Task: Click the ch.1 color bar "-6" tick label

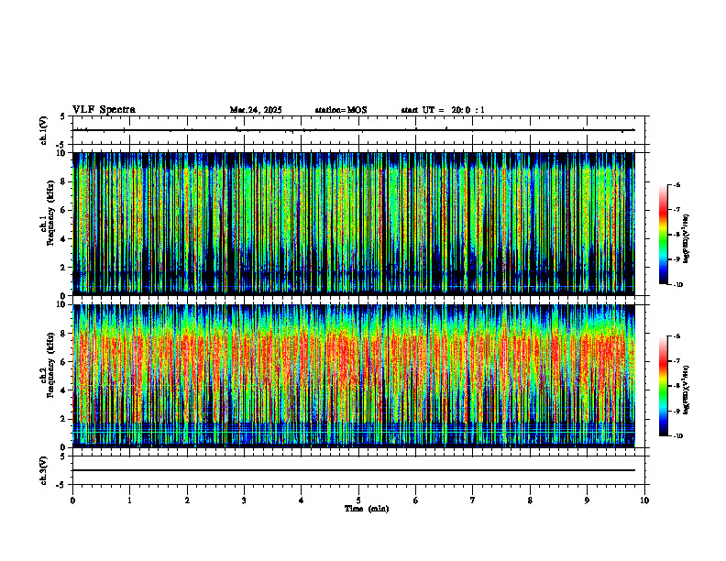Action: (x=677, y=184)
